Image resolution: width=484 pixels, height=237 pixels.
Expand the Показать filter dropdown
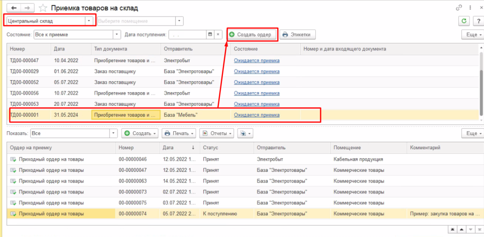pyautogui.click(x=113, y=133)
